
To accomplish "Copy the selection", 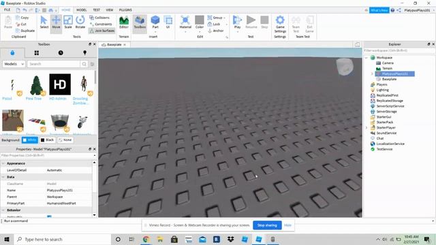I will pyautogui.click(x=22, y=18).
